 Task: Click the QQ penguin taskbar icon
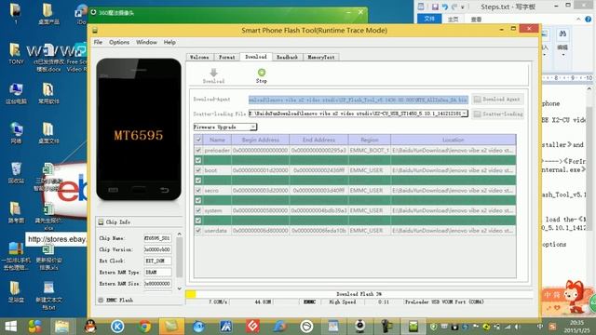point(90,327)
